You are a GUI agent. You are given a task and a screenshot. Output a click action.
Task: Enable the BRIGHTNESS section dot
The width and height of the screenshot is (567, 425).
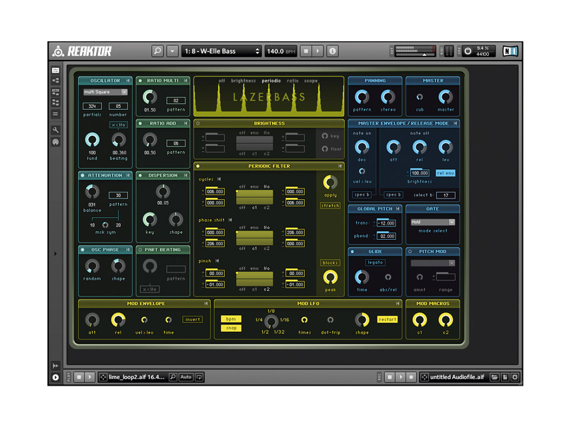(198, 123)
